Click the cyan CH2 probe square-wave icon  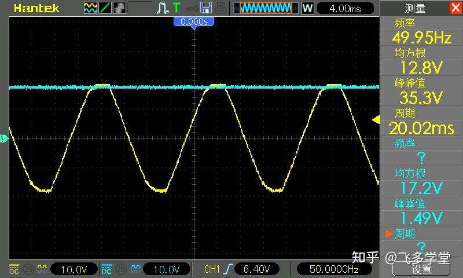pos(135,269)
